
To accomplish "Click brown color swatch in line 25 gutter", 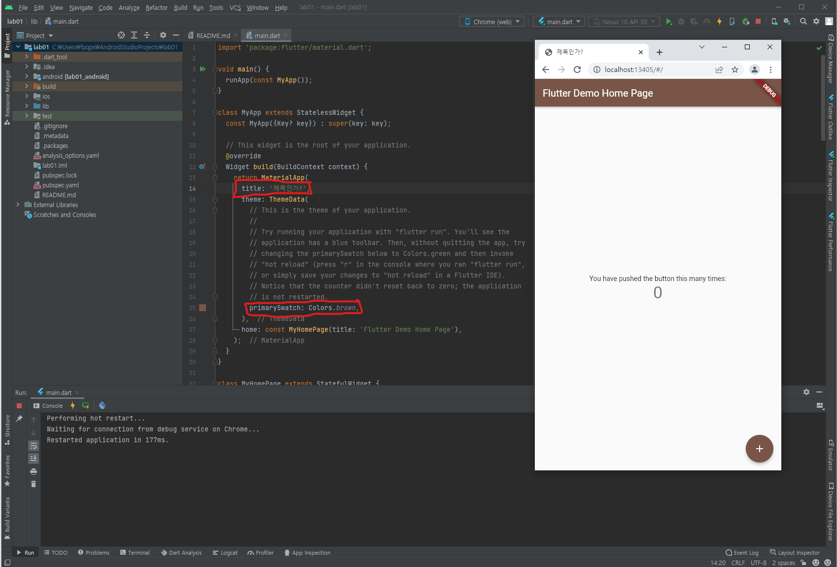I will pyautogui.click(x=203, y=308).
